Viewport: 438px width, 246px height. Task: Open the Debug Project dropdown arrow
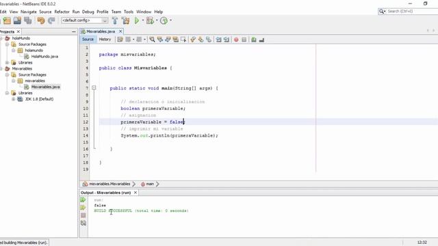pyautogui.click(x=157, y=20)
